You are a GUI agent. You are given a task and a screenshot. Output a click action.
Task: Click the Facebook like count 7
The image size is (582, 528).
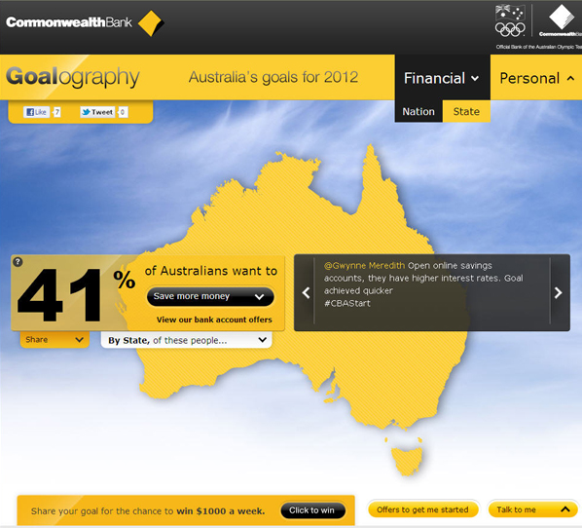click(56, 112)
